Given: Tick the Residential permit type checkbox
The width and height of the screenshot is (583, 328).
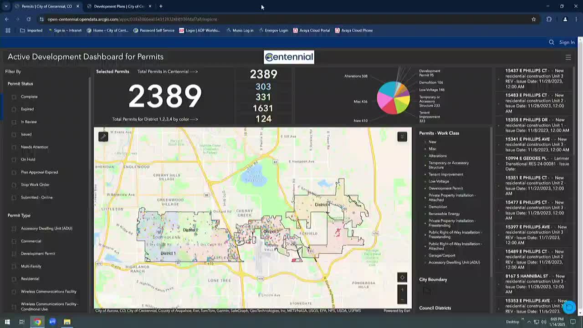Looking at the screenshot, I should click(x=14, y=279).
